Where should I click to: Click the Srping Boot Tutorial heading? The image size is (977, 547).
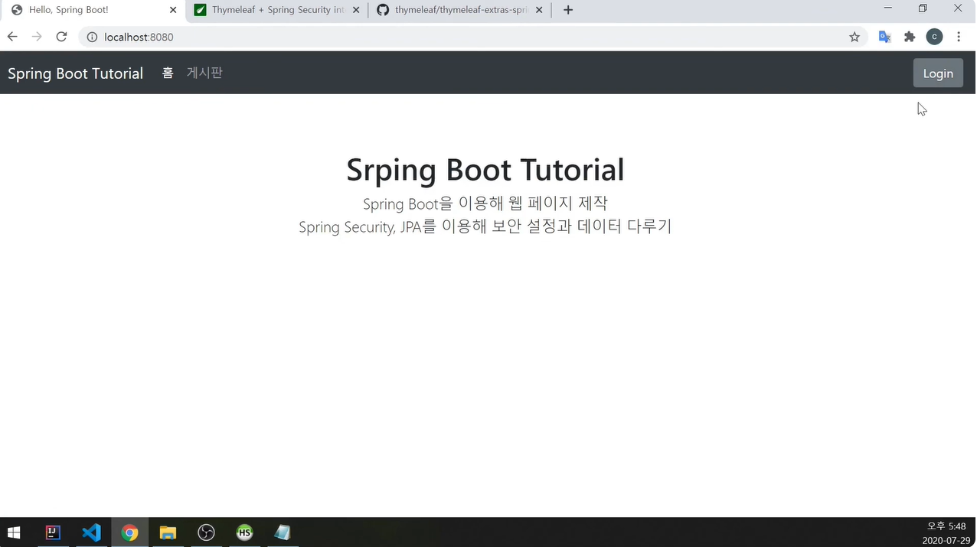tap(485, 169)
